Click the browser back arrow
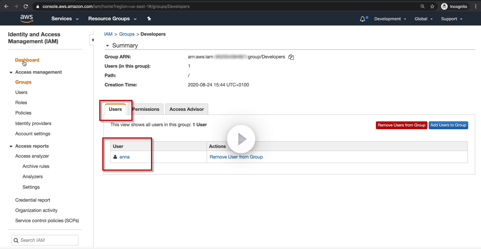This screenshot has width=481, height=249. point(6,6)
